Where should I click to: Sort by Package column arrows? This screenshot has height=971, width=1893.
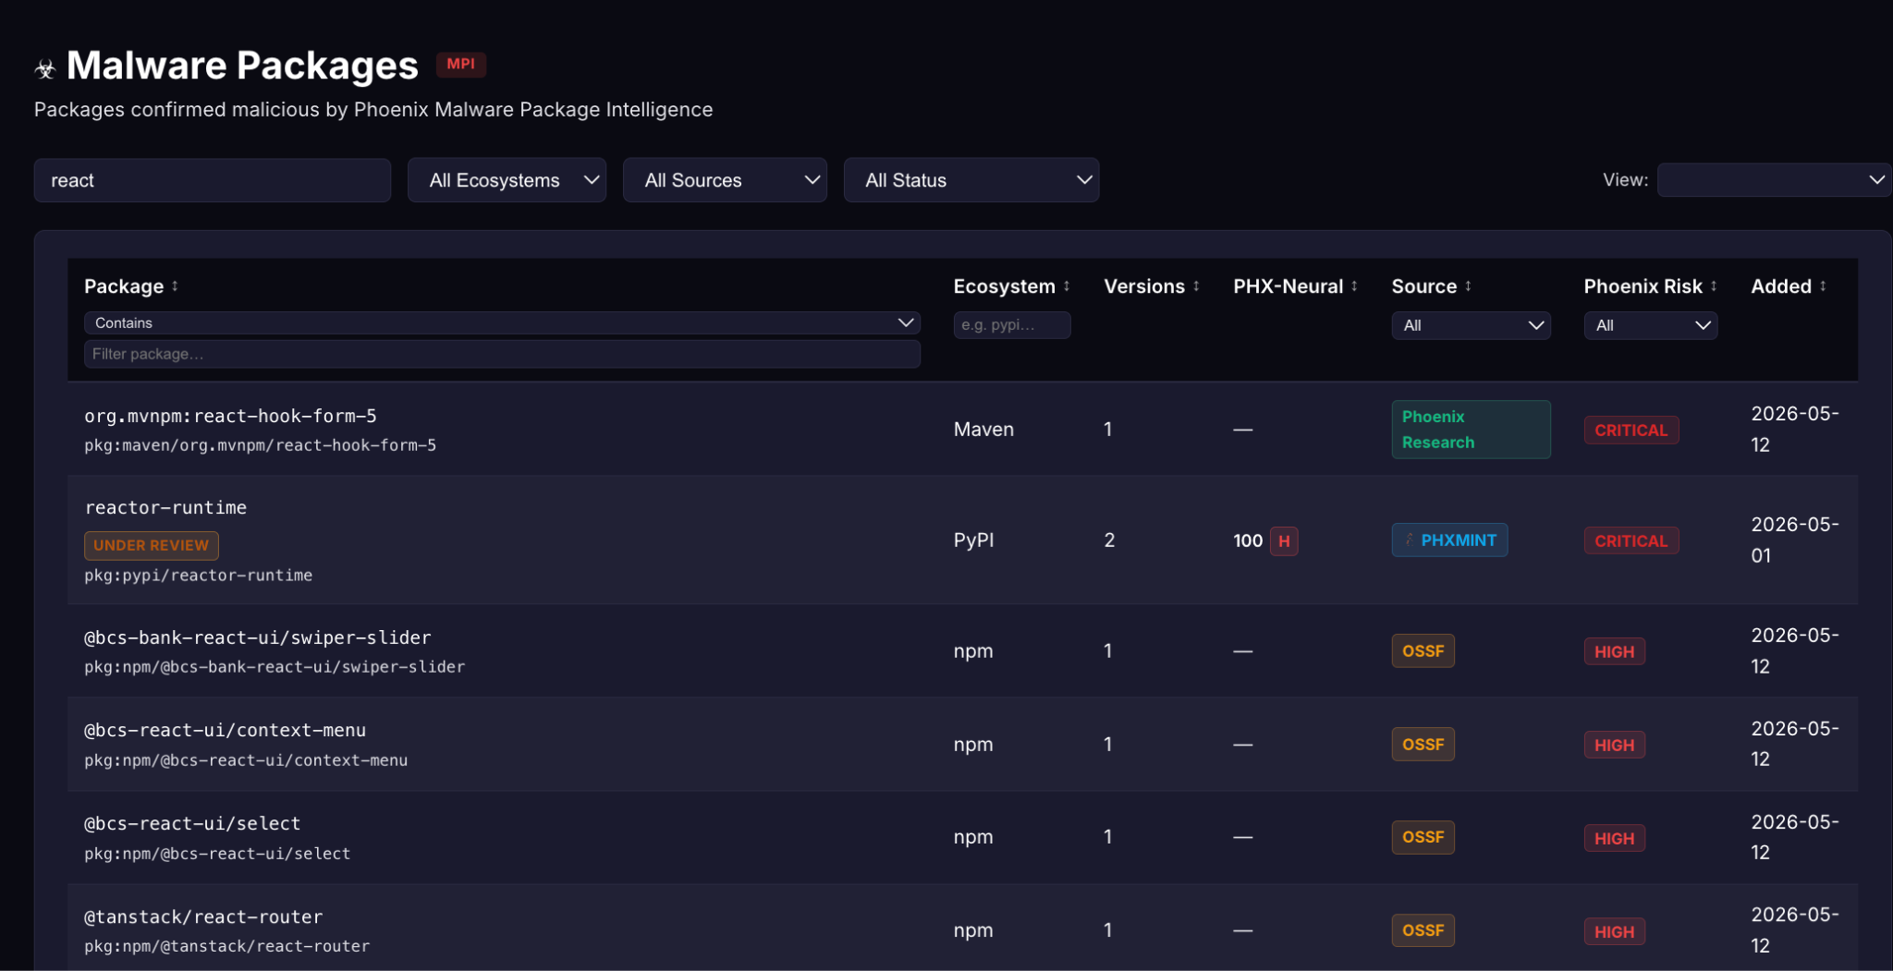coord(175,286)
